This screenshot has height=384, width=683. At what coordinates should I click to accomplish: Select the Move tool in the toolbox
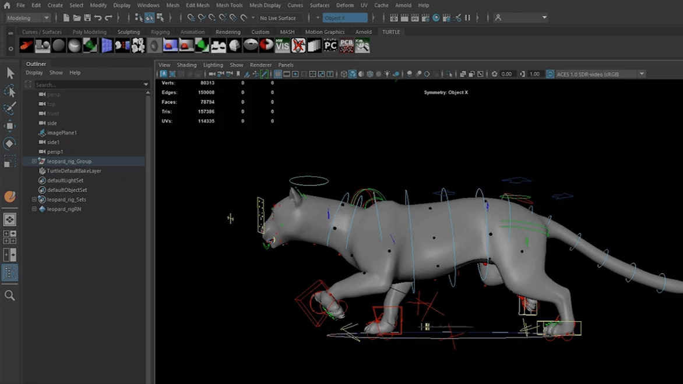(9, 126)
